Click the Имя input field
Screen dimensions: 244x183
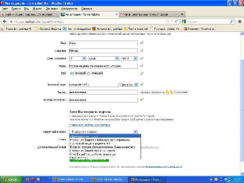(x=103, y=43)
